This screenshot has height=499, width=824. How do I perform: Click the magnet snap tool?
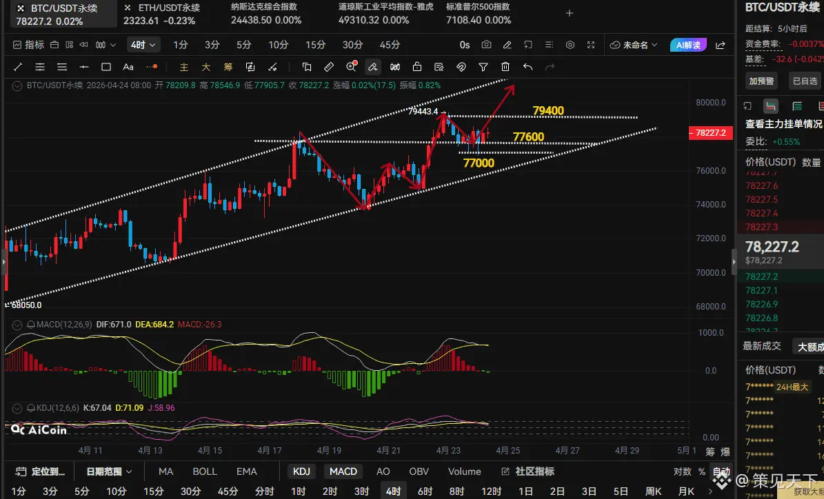click(x=461, y=67)
